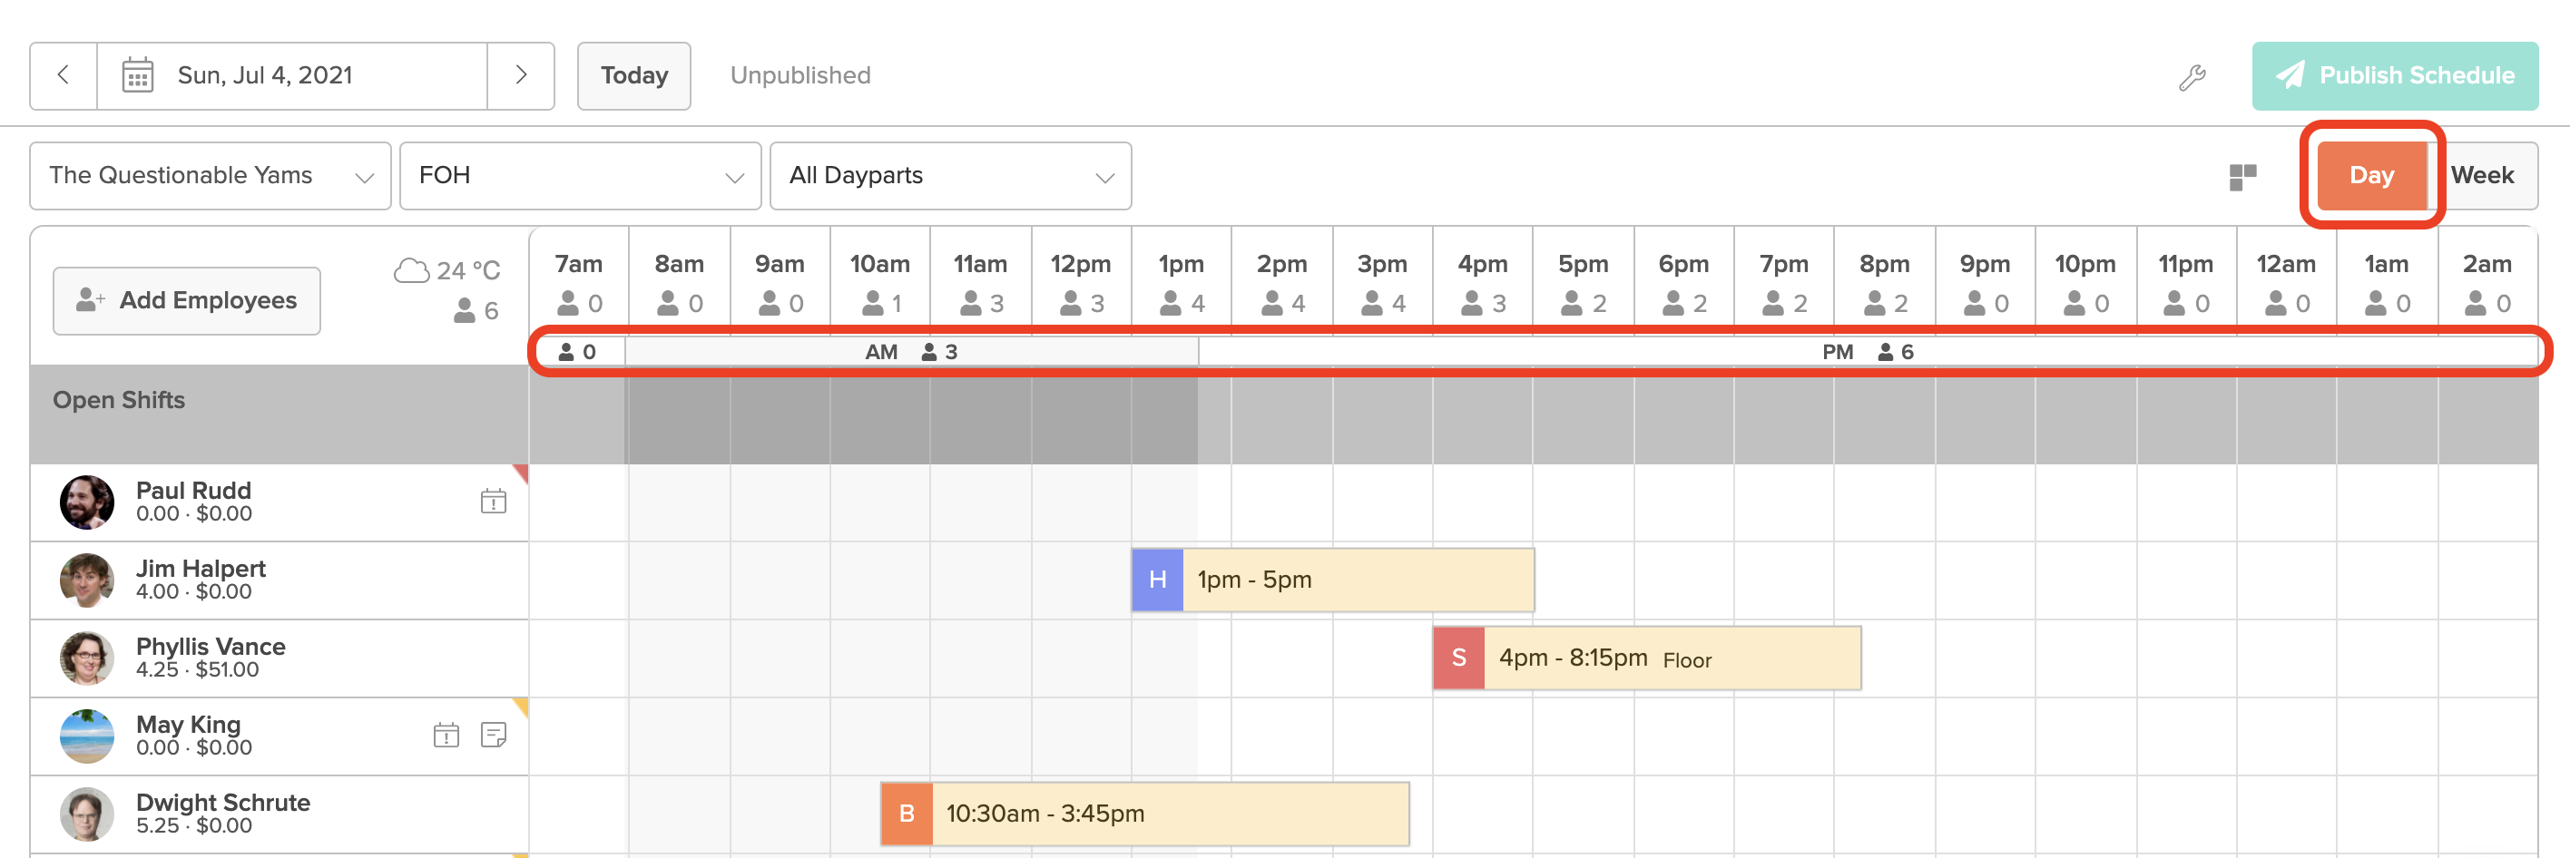Open Phyllis Vance's 4pm - 8:15pm Floor shift
Image resolution: width=2570 pixels, height=858 pixels.
tap(1647, 658)
